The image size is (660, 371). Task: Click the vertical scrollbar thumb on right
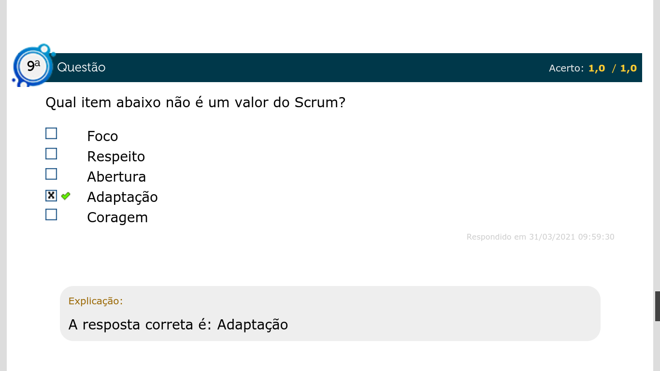pyautogui.click(x=658, y=306)
